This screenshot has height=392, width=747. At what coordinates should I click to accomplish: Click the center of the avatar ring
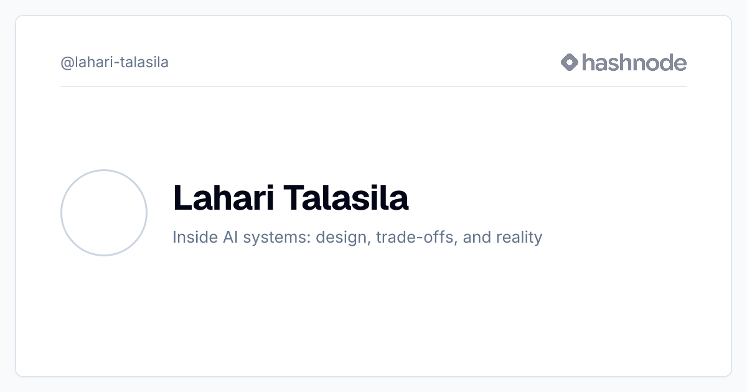[104, 213]
